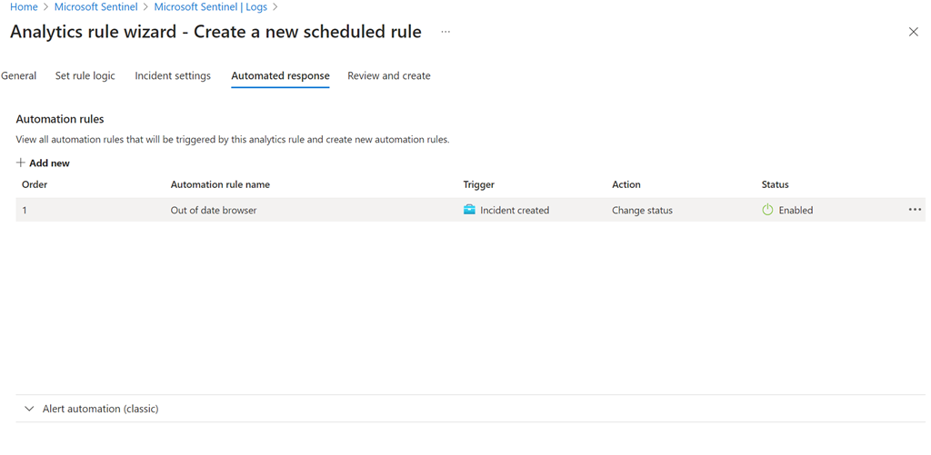
Task: Click the green Enabled power icon
Action: coord(767,210)
